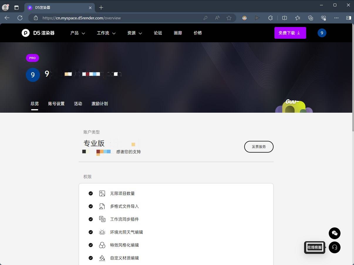Click the 特效风格化编辑 icon
354x265 pixels.
(102, 245)
